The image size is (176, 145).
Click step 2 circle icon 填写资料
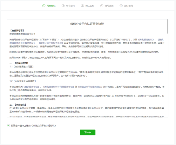[x=63, y=6]
